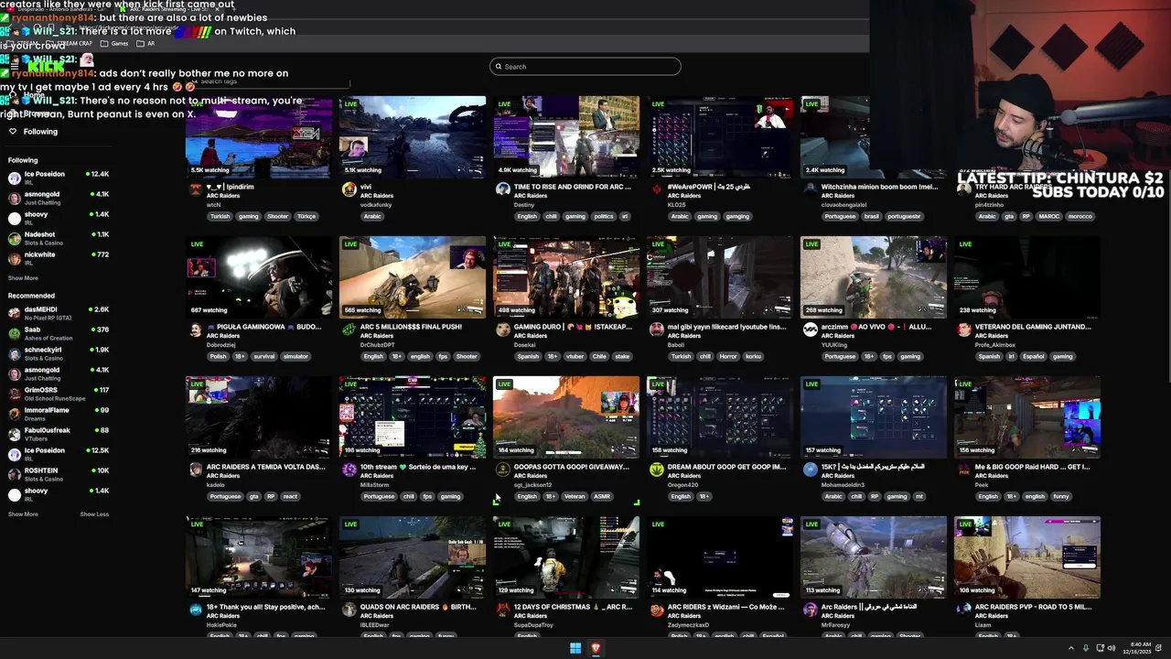Open 'TIME TO RISE AND GRIND FOR ARC' stream title
1171x659 pixels.
point(573,187)
